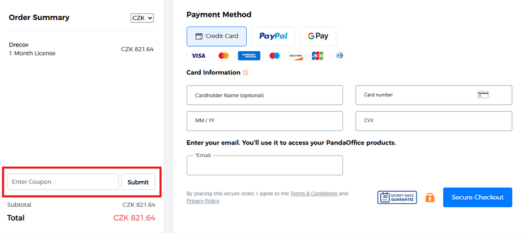Open the CZK currency dropdown
This screenshot has width=525, height=233.
point(142,18)
